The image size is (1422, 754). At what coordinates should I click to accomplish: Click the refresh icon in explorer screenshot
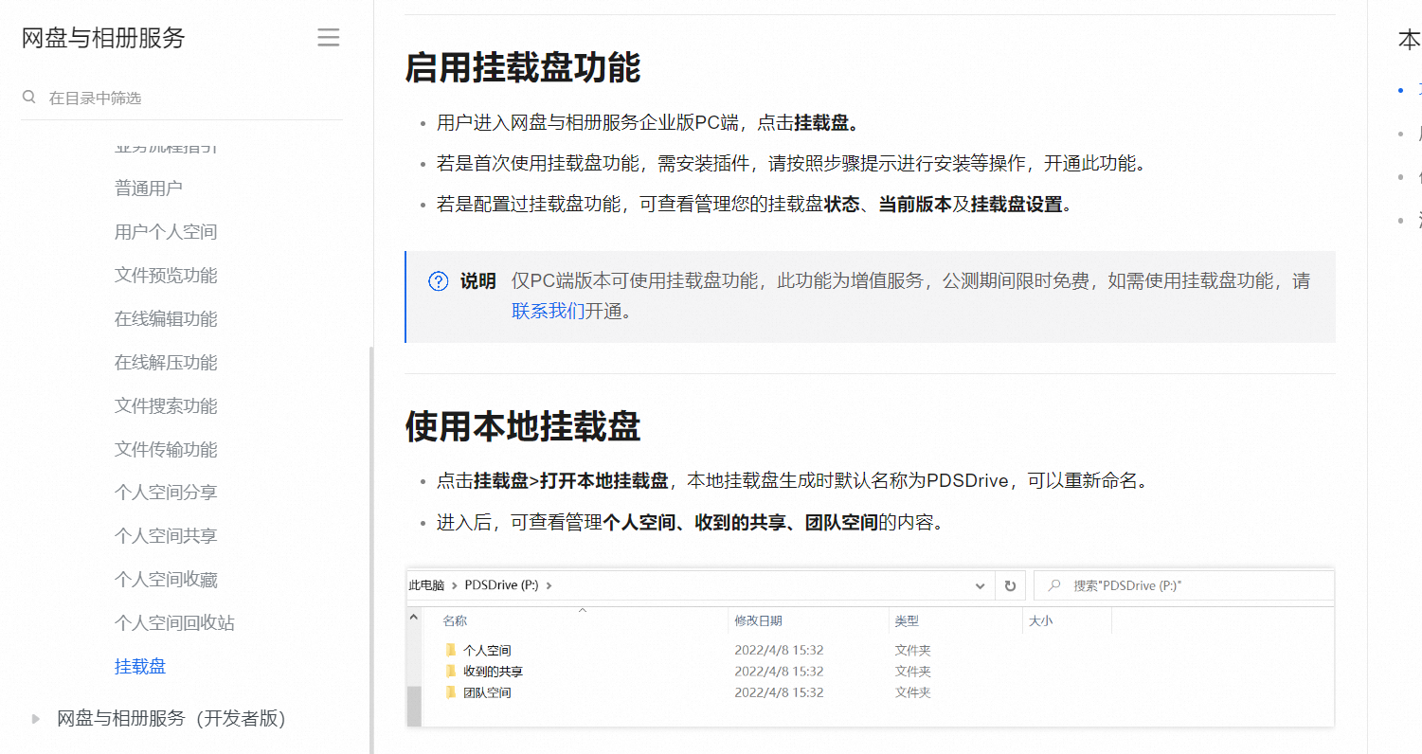[1010, 586]
